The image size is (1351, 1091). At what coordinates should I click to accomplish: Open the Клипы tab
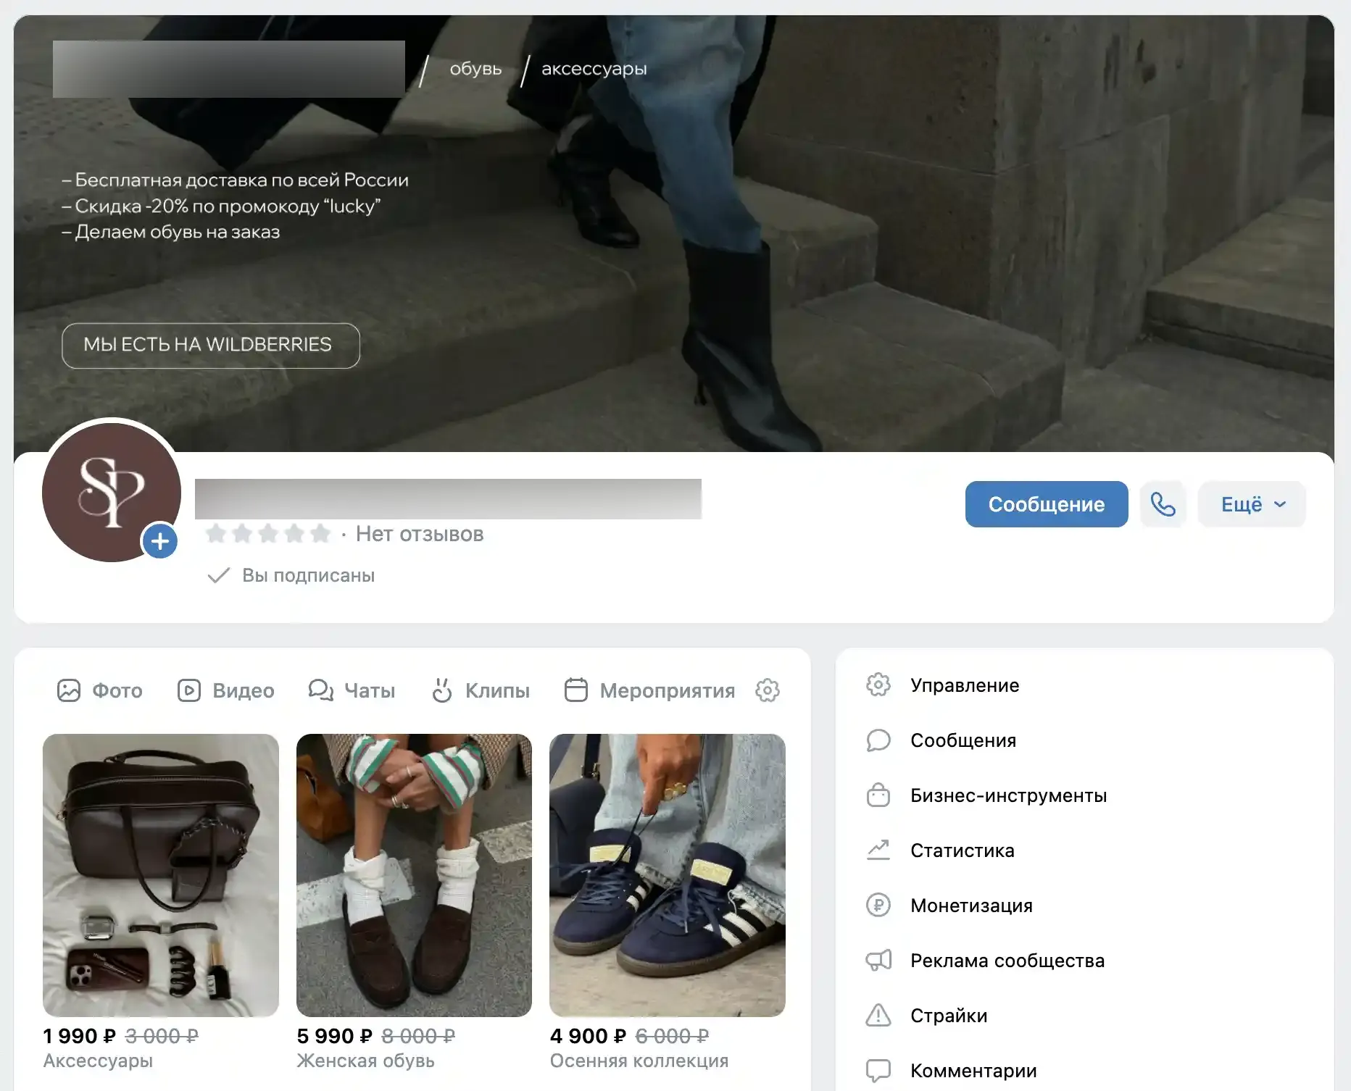(480, 690)
